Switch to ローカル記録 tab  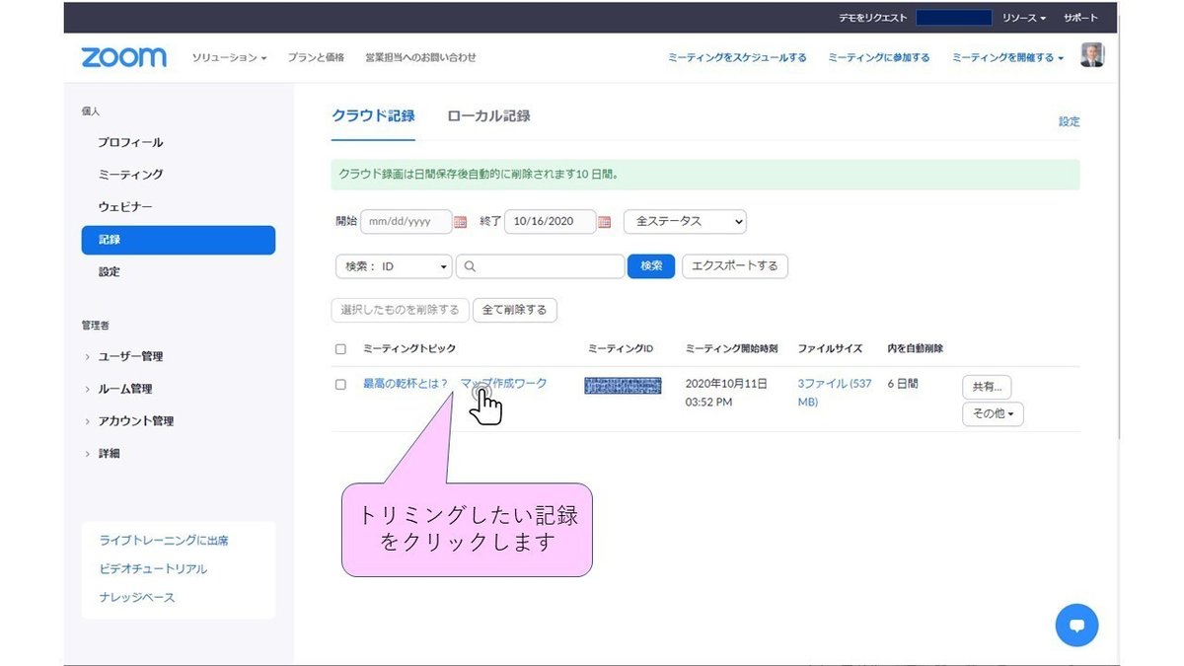tap(488, 115)
